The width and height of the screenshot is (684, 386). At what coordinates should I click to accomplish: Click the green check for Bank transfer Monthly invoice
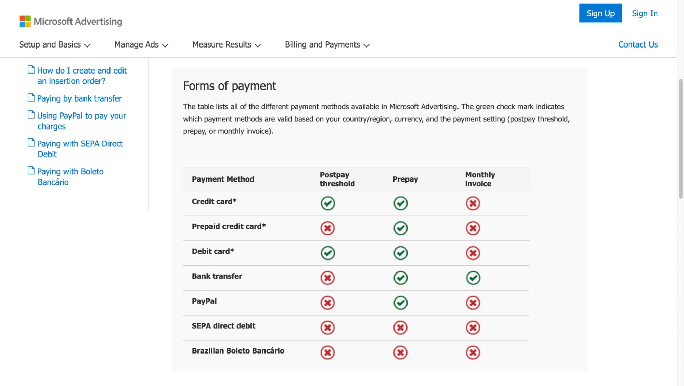click(473, 278)
